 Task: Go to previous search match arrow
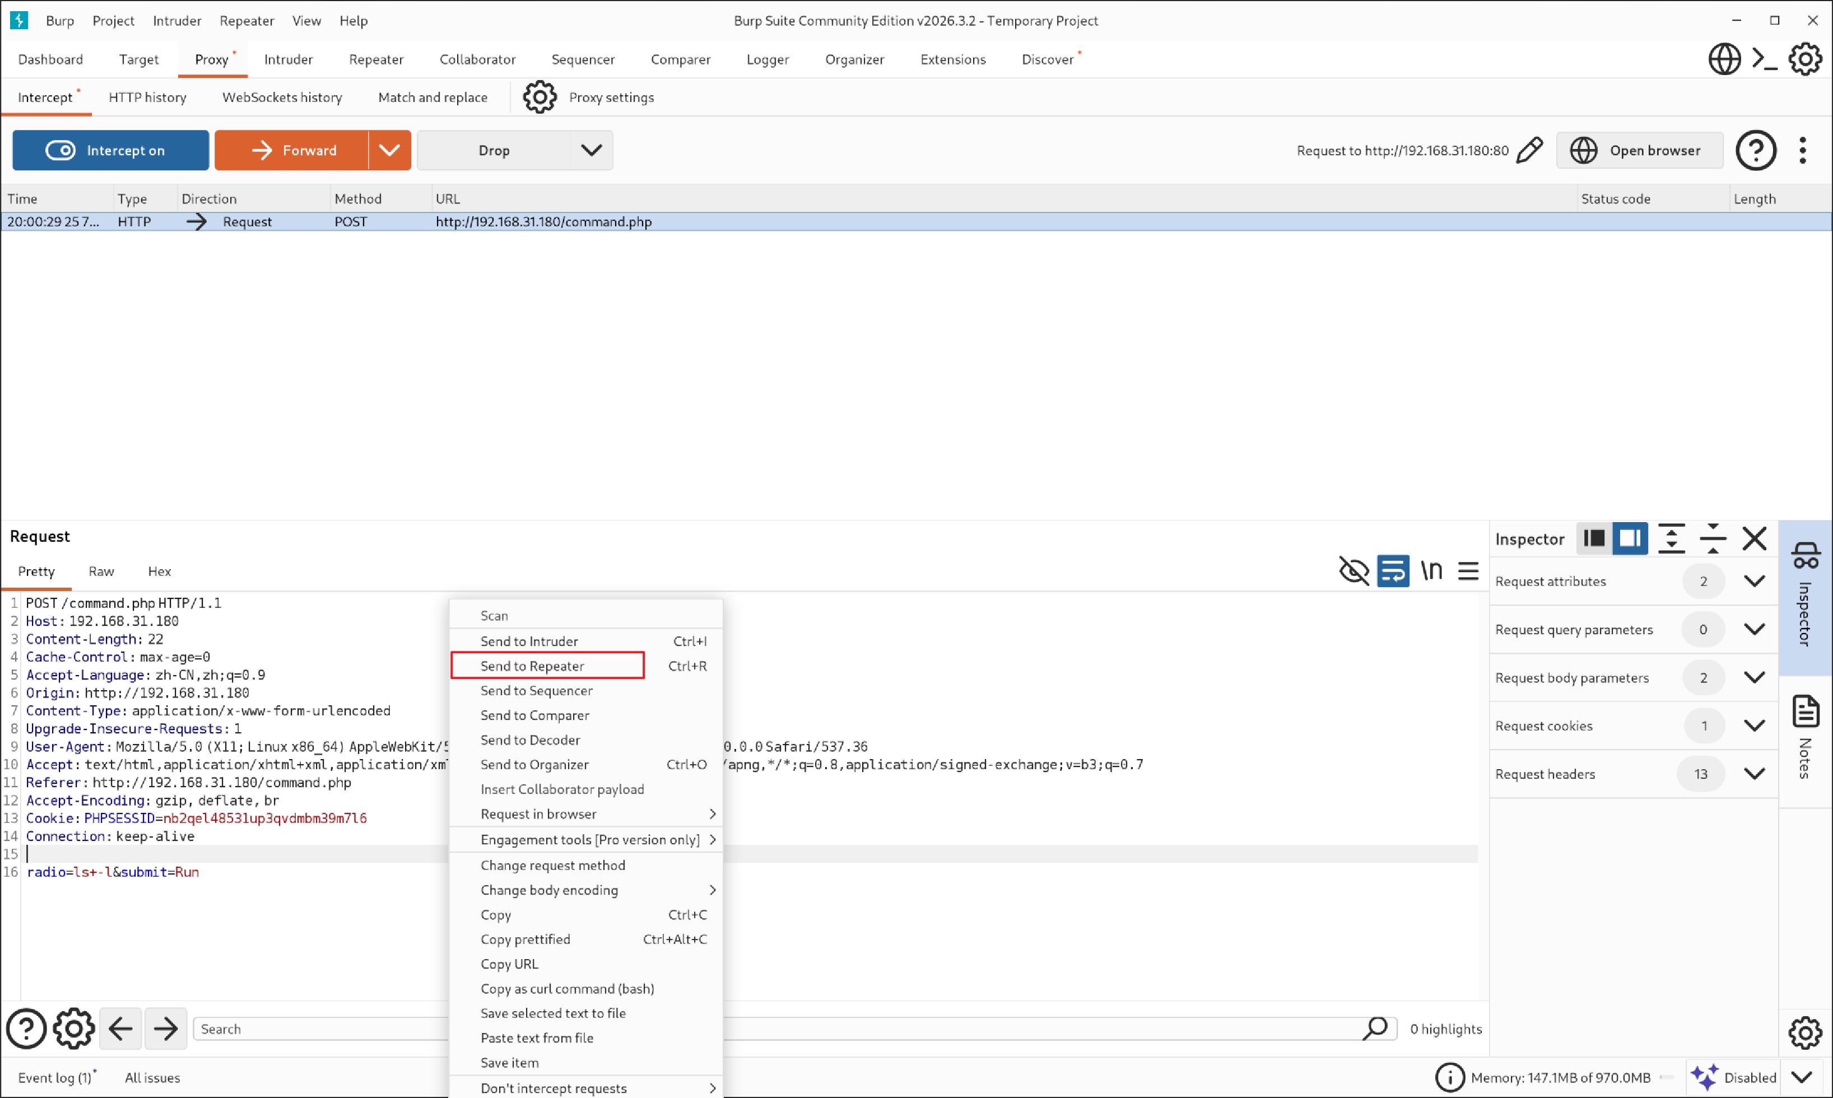(x=120, y=1029)
